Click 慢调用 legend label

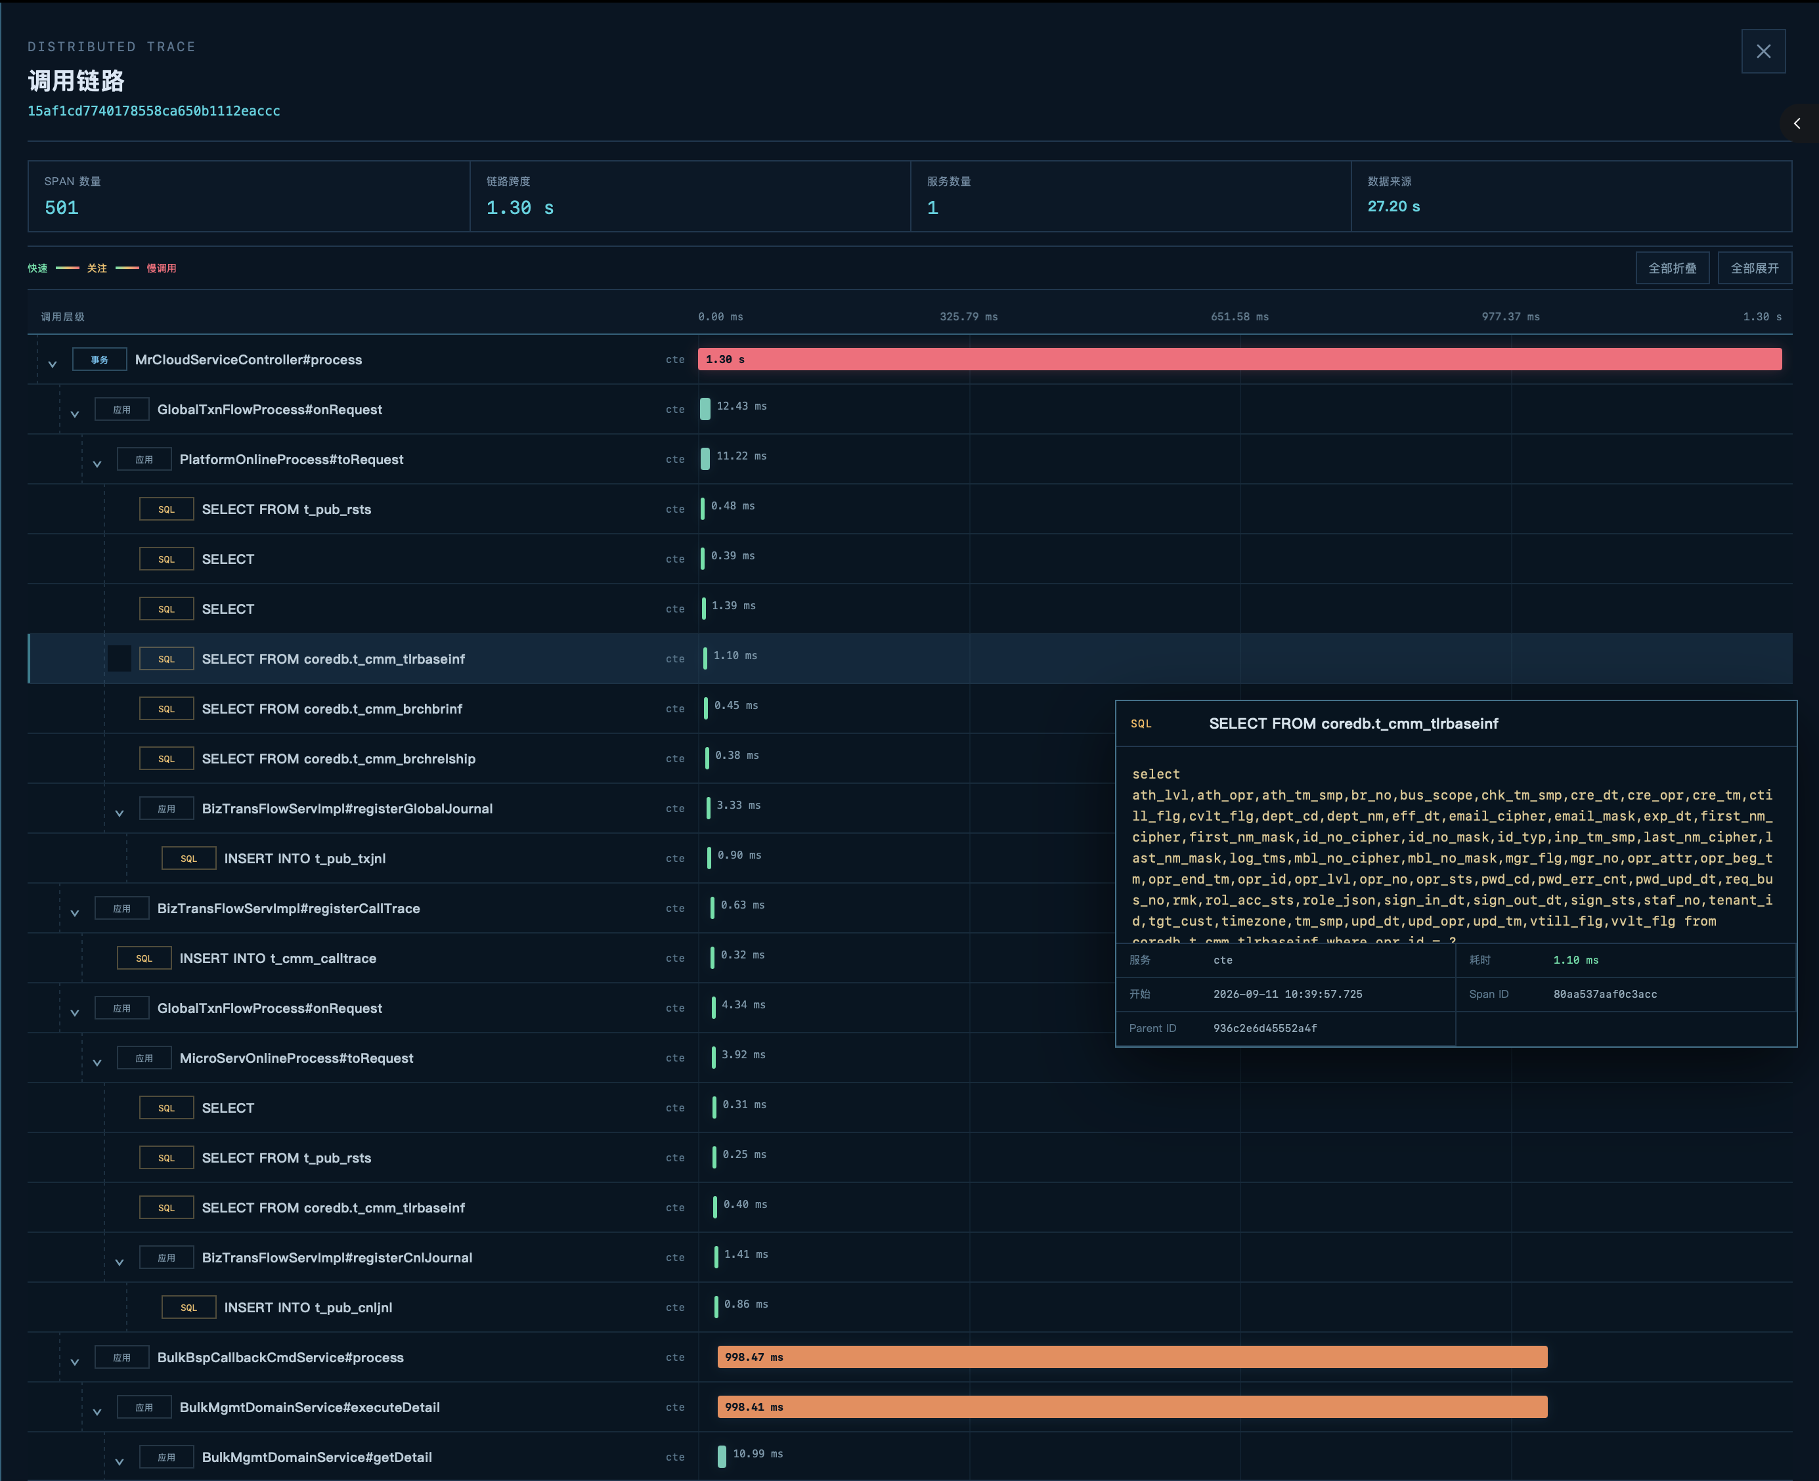click(162, 268)
